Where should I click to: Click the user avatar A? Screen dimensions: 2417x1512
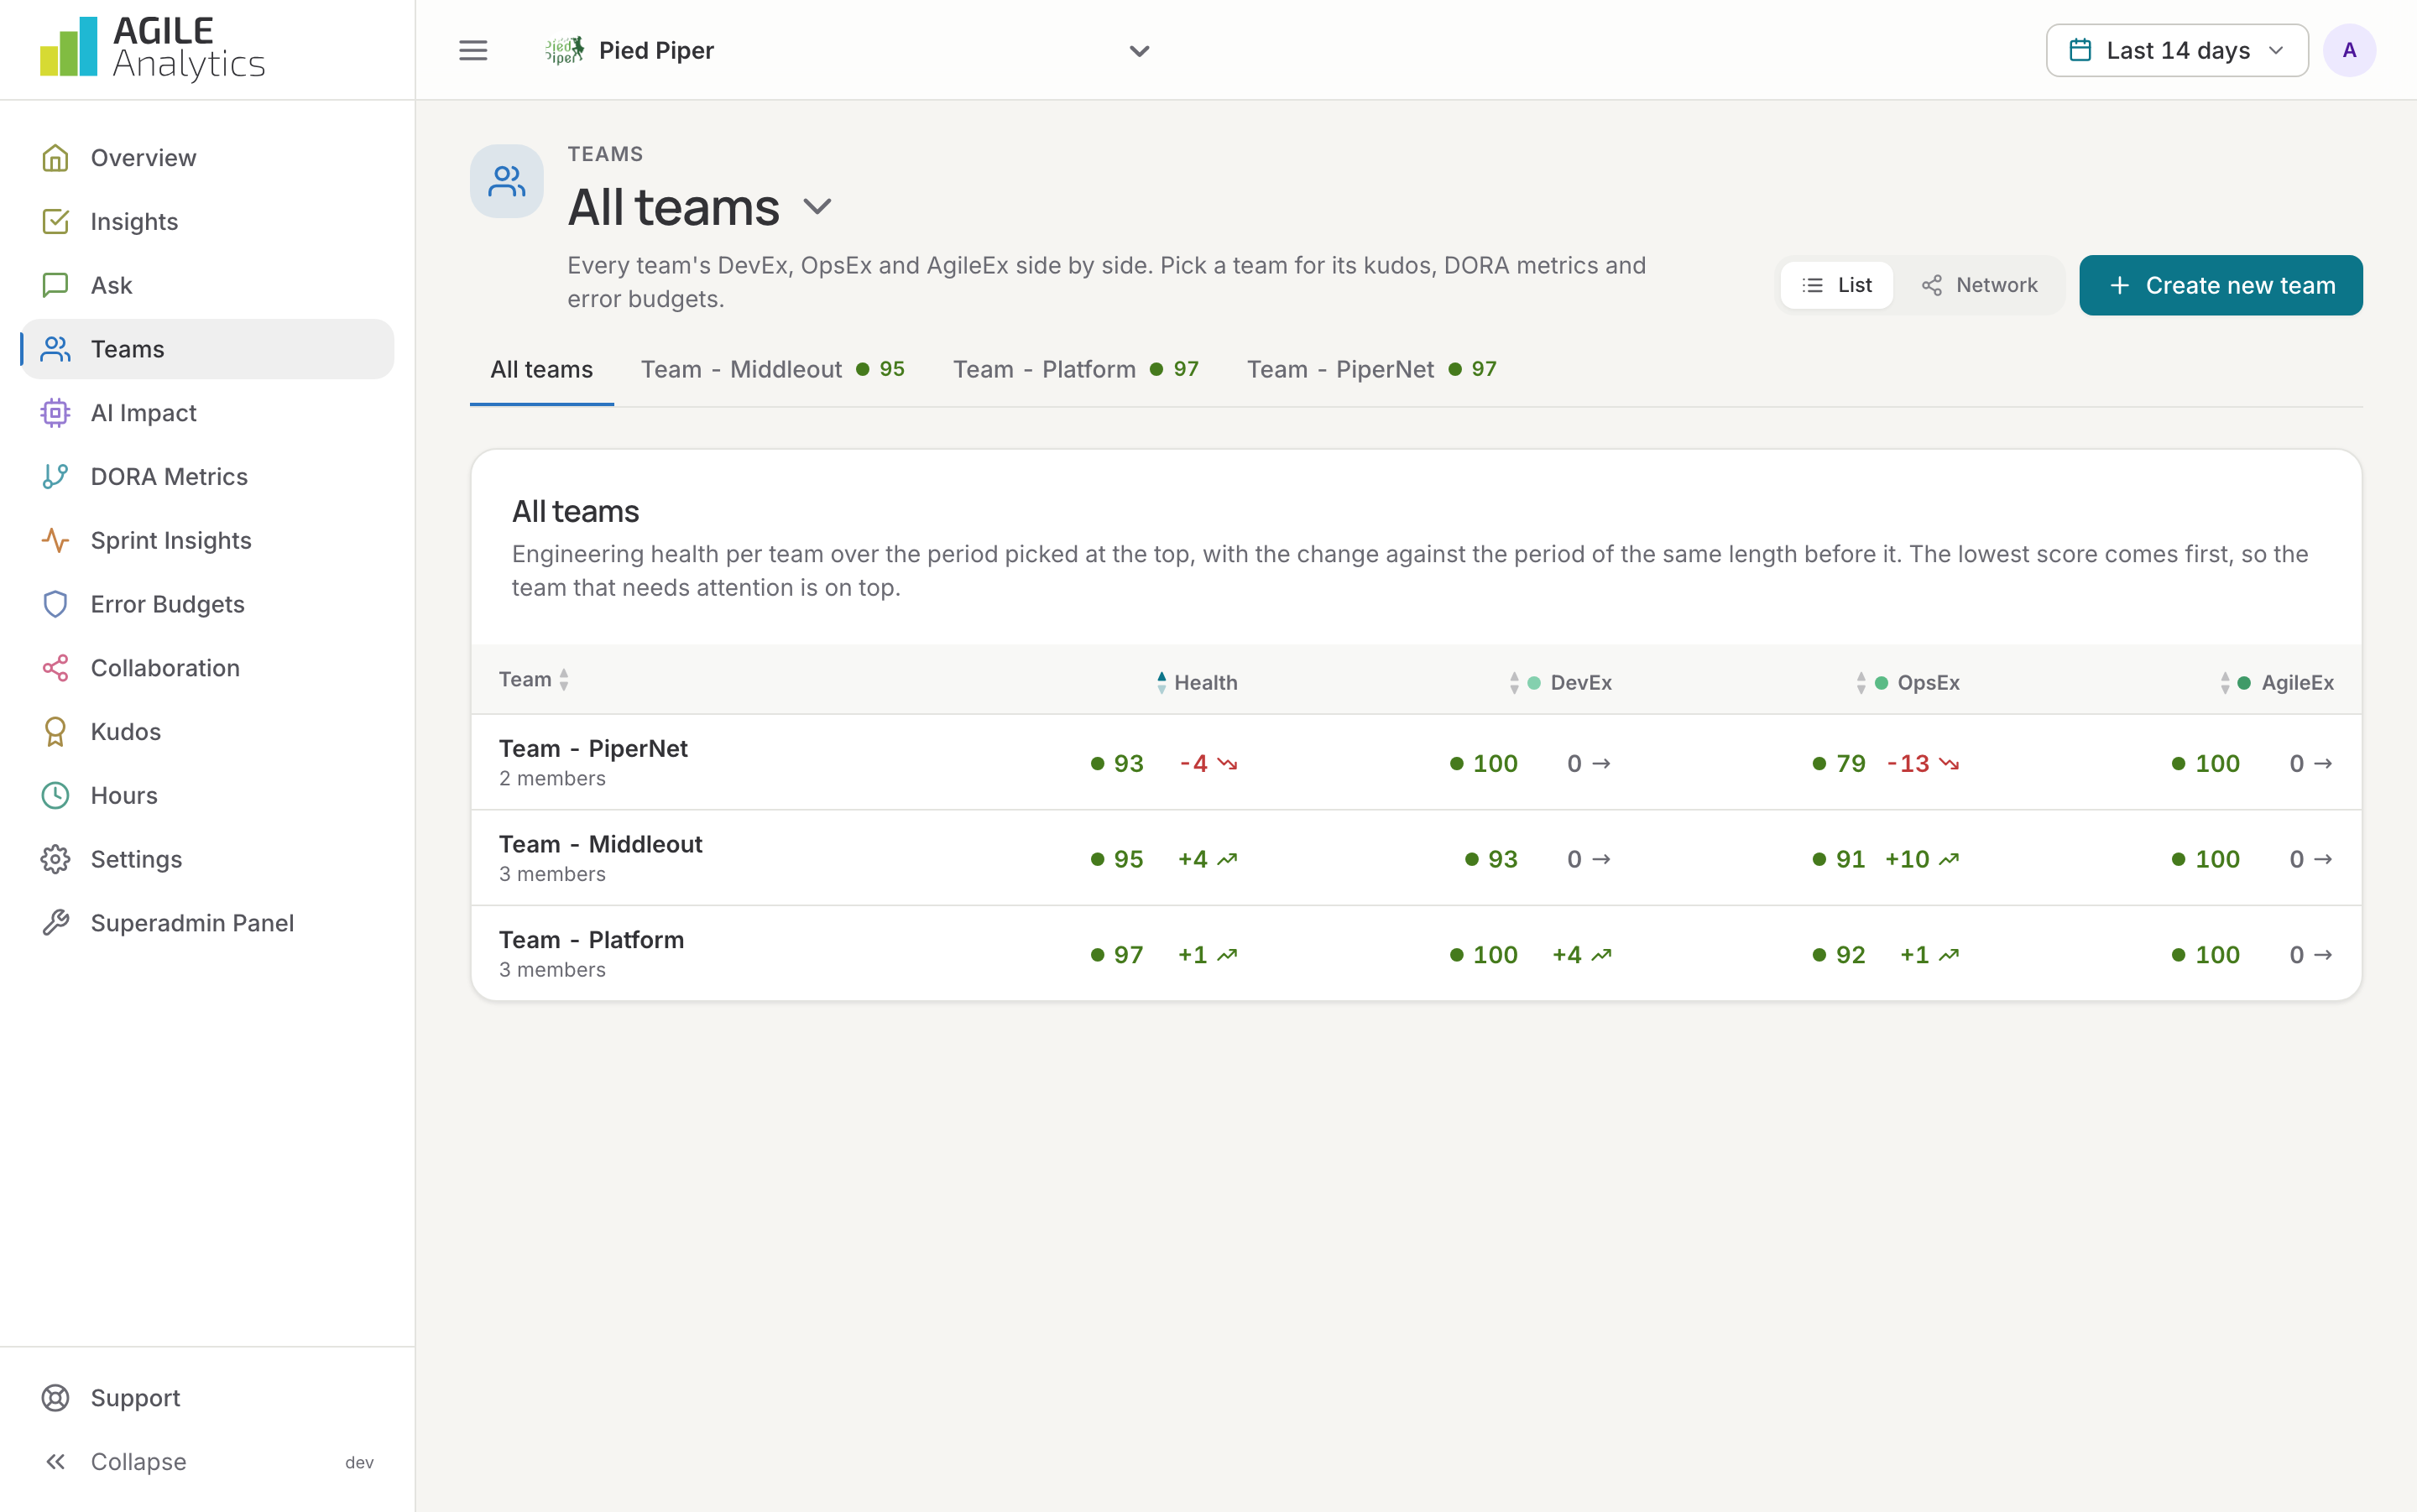(x=2349, y=50)
